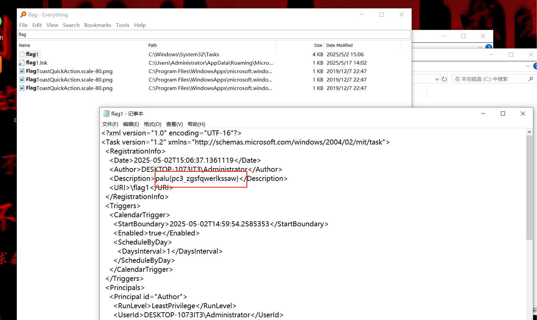Click the flag1 file name in results
This screenshot has width=537, height=320.
32,54
